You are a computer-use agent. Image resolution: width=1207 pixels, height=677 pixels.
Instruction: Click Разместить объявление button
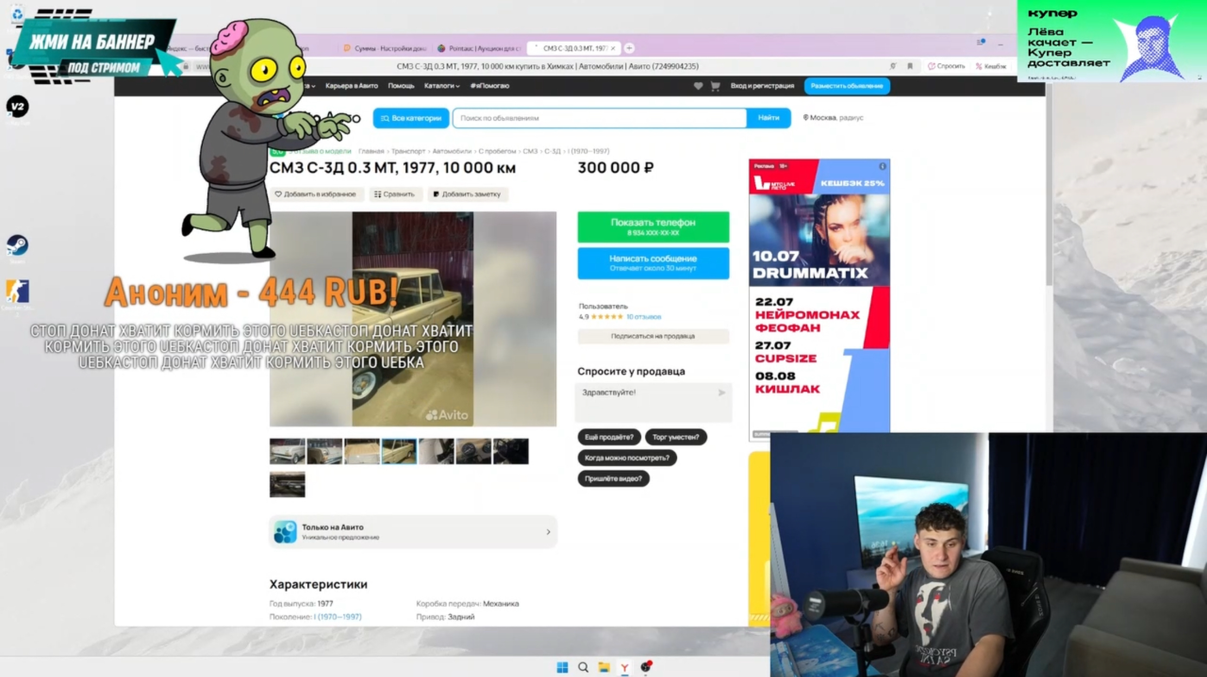[x=847, y=86]
